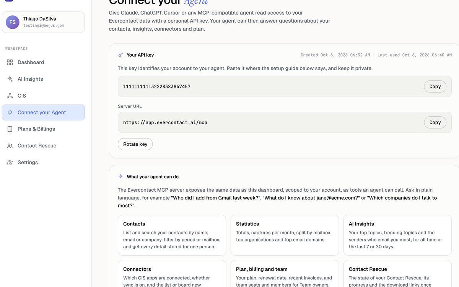
Task: Click the Contact Rescue capability card
Action: (397, 274)
